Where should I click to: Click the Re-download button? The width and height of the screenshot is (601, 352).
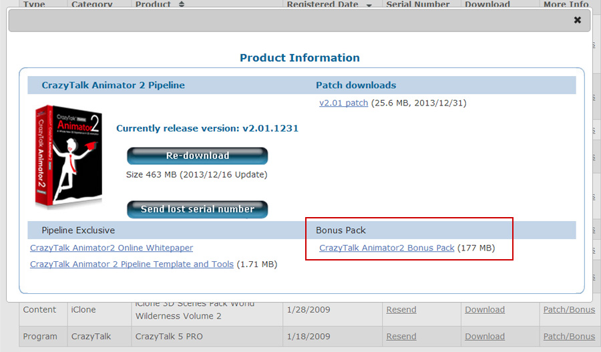198,156
